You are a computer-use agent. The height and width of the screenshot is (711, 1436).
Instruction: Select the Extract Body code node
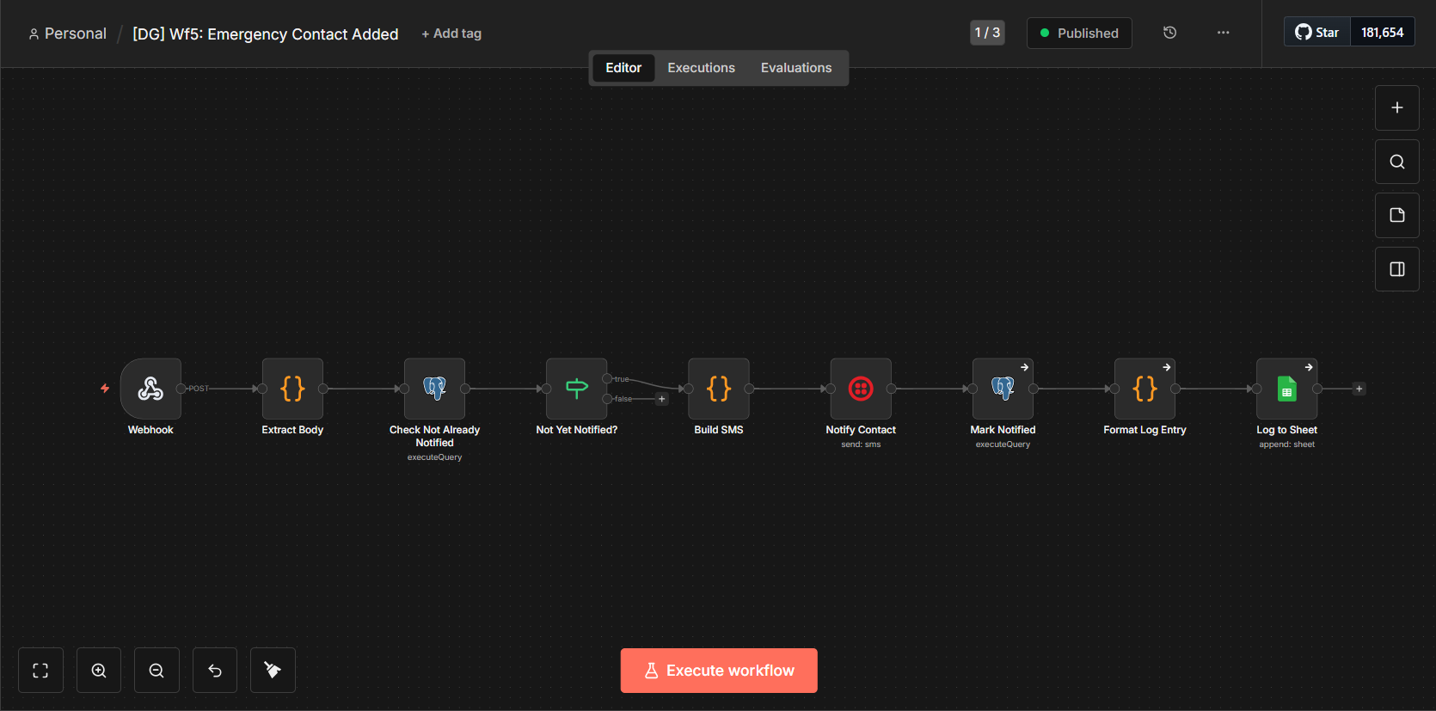click(x=292, y=389)
